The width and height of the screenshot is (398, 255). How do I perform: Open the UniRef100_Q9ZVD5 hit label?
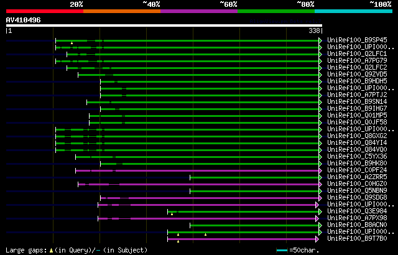(357, 75)
